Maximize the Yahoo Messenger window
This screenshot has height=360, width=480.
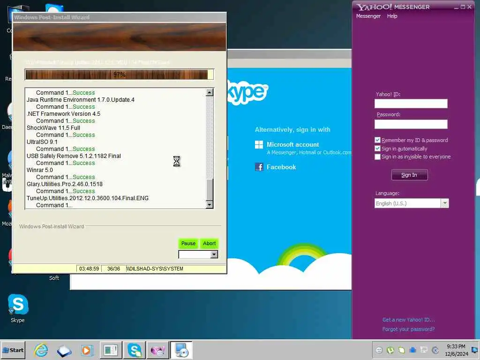click(463, 7)
